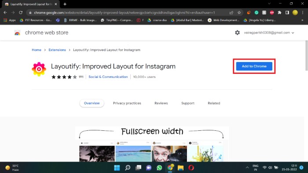
Task: Launch Opera browser from the taskbar
Action: tap(191, 168)
